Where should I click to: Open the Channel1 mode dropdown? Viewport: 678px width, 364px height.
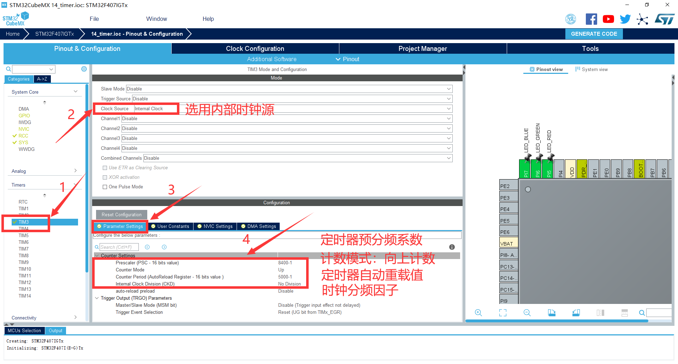click(x=287, y=119)
